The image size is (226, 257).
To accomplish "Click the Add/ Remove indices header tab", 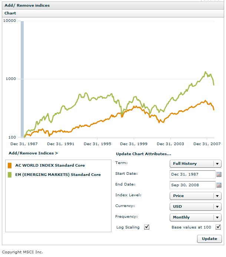I will click(27, 6).
